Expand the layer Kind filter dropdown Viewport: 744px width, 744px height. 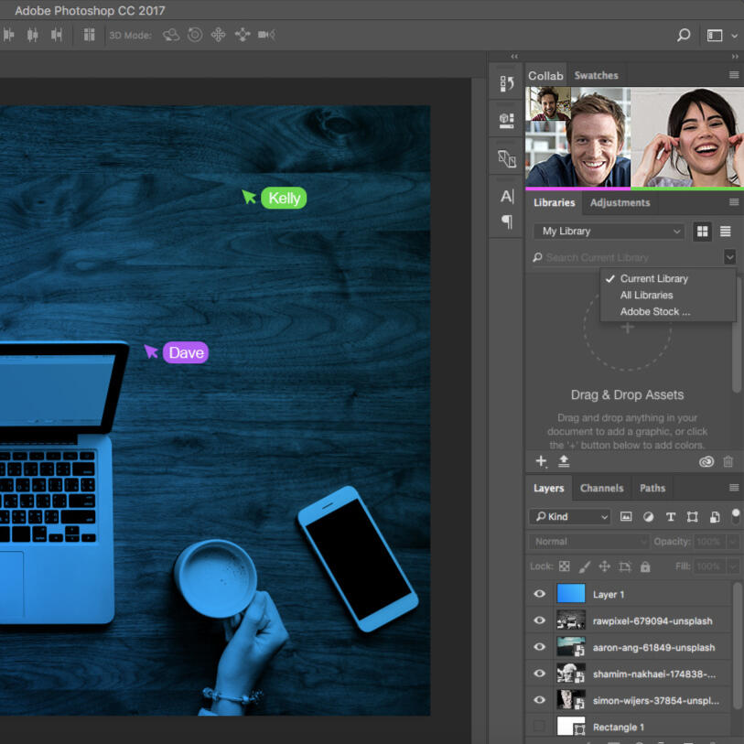click(569, 517)
